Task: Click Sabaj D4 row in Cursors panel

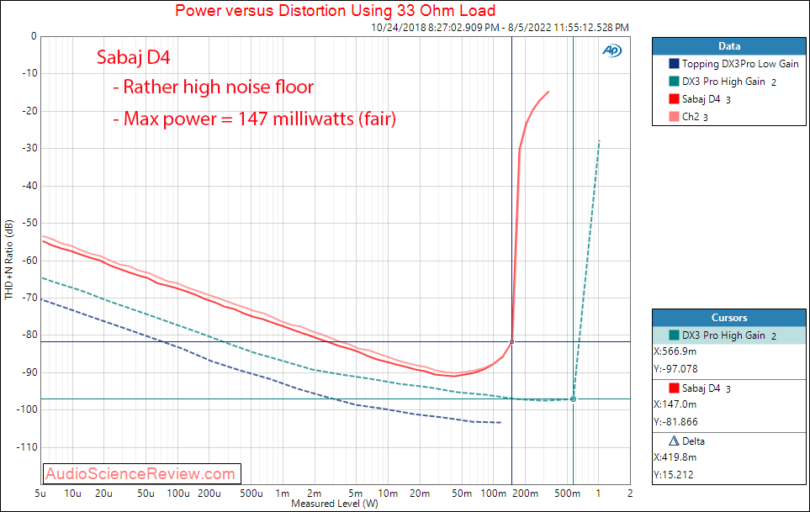Action: [x=729, y=388]
